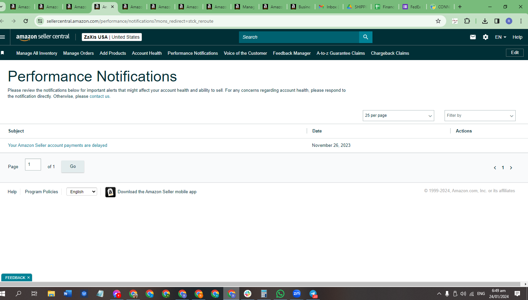Open A-to-z Guarantee Claims menu item
This screenshot has width=528, height=300.
point(341,53)
